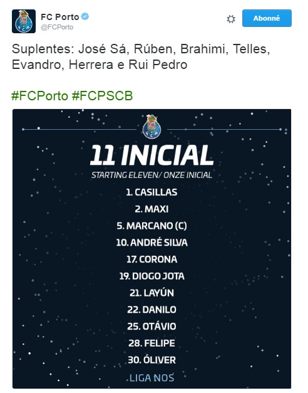Click the Starting Eleven subtitle text
Viewport: 308px width, 393px height.
pos(151,175)
